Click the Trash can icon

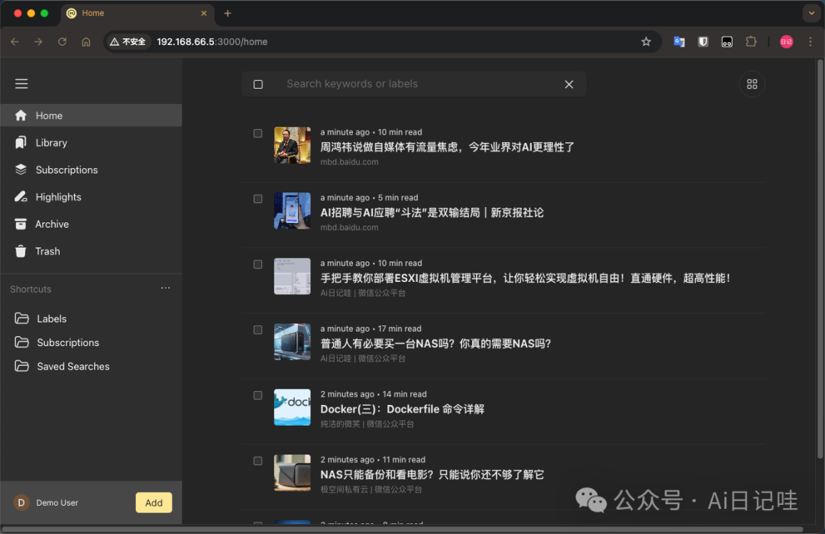pyautogui.click(x=21, y=251)
